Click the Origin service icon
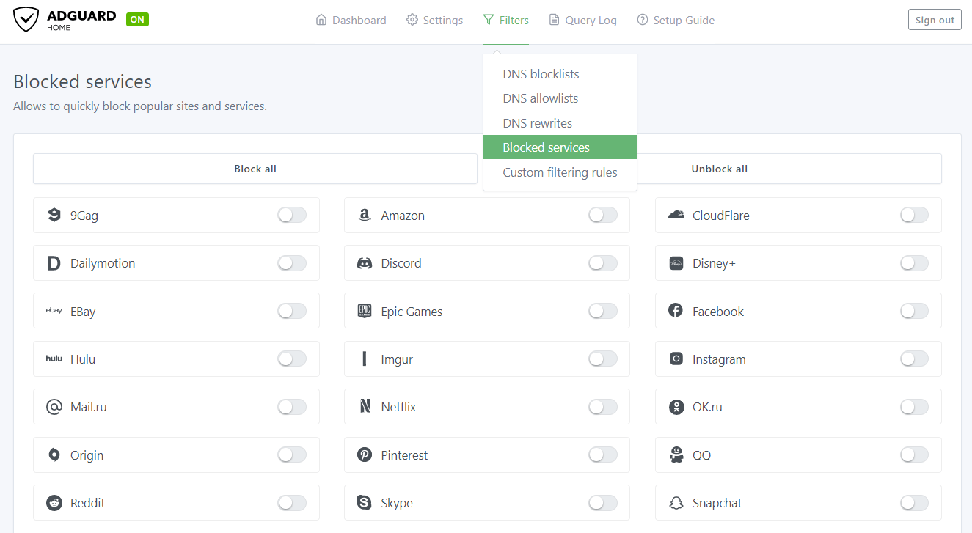This screenshot has height=533, width=972. tap(54, 455)
